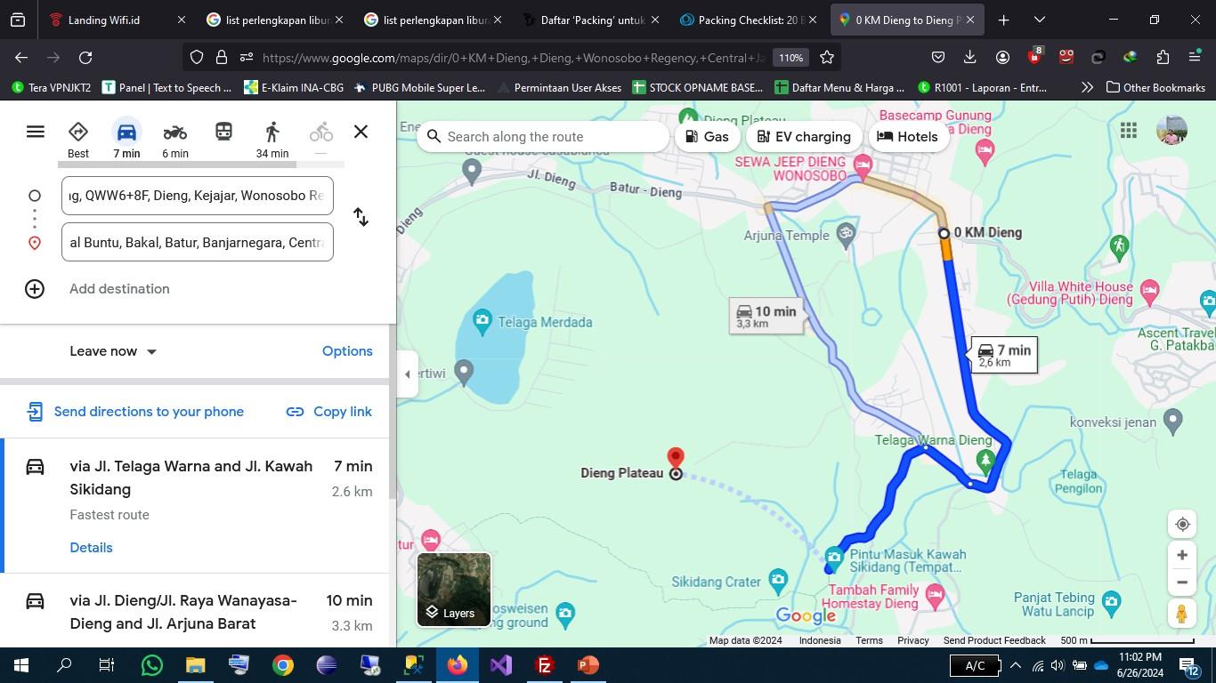
Task: Open the Extensions puzzle icon
Action: click(x=1163, y=58)
